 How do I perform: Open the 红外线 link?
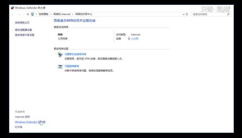[x=19, y=127]
